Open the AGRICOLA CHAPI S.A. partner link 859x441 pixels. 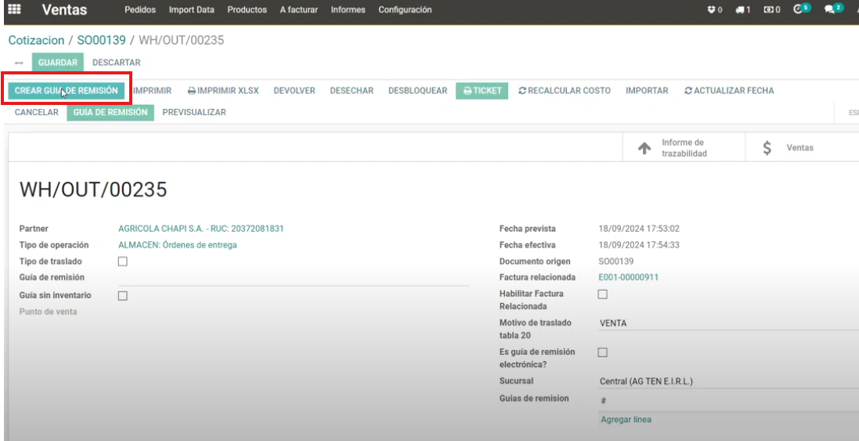pyautogui.click(x=200, y=229)
